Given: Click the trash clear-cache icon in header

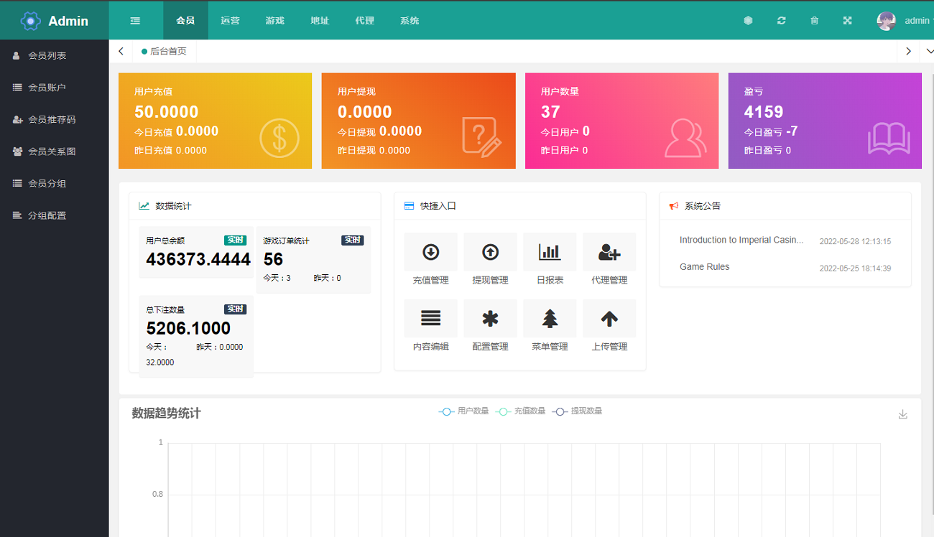Looking at the screenshot, I should click(814, 21).
